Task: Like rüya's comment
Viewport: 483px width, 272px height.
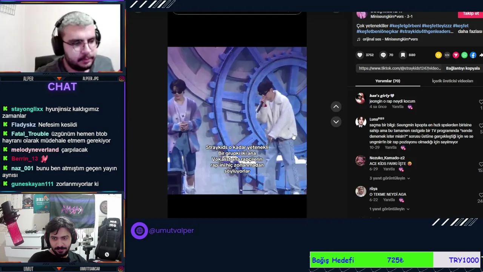Action: pyautogui.click(x=481, y=195)
